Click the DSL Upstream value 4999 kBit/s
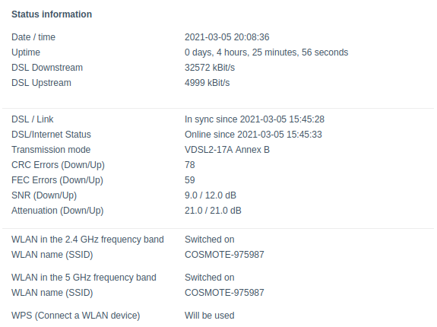 pyautogui.click(x=207, y=83)
